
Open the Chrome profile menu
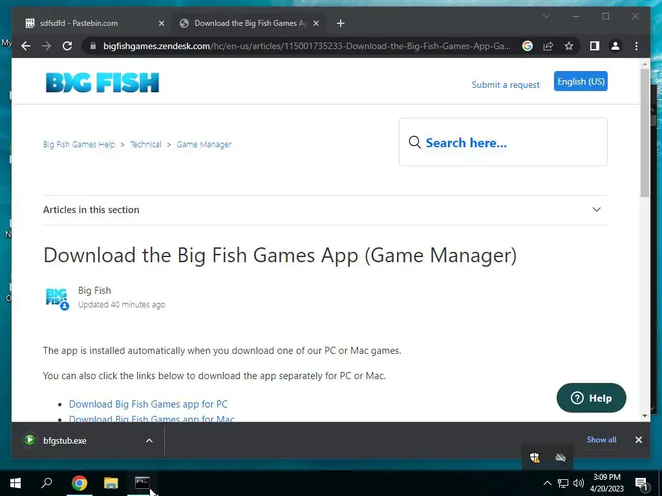tap(615, 46)
